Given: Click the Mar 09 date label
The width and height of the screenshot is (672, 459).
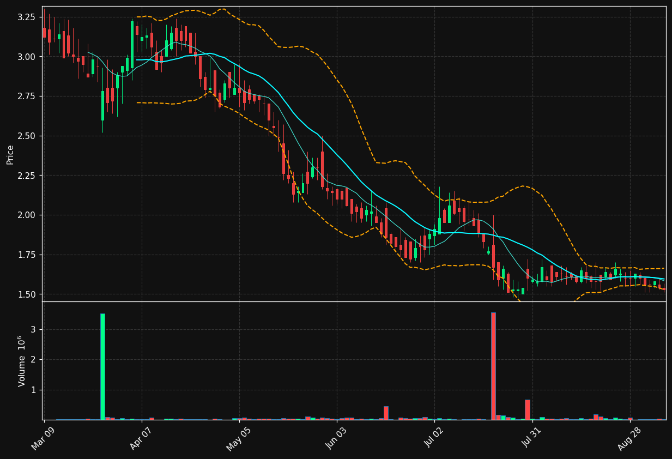Looking at the screenshot, I should point(43,438).
